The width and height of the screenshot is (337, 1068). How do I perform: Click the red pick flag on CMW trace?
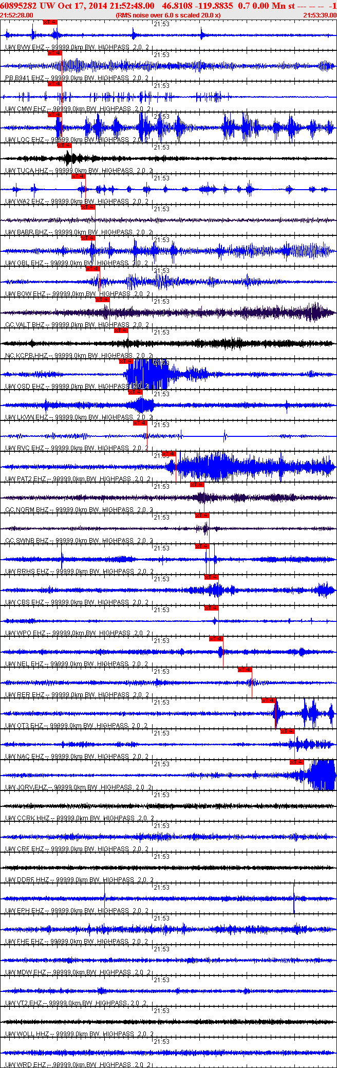55,84
